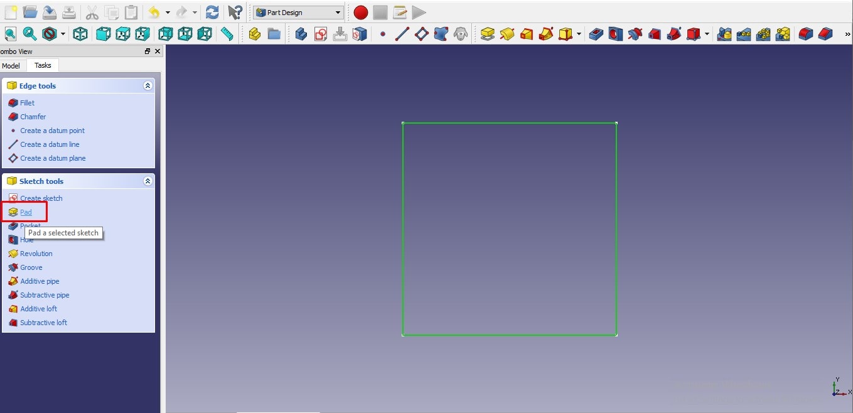Switch to the right view cube icon

pyautogui.click(x=142, y=34)
